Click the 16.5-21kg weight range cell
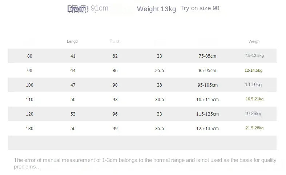The height and width of the screenshot is (175, 286). pos(254,99)
